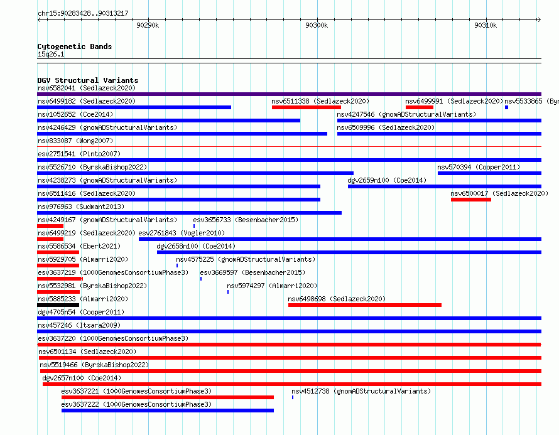Image resolution: width=559 pixels, height=435 pixels.
Task: Click the small blue nsv5974297 marker
Action: pos(228,292)
